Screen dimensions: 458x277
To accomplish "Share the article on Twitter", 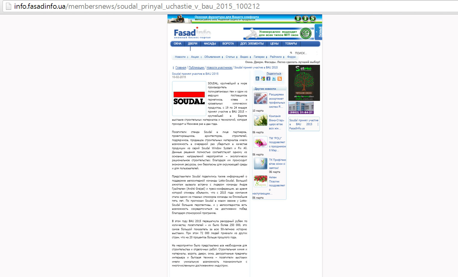I will [274, 79].
